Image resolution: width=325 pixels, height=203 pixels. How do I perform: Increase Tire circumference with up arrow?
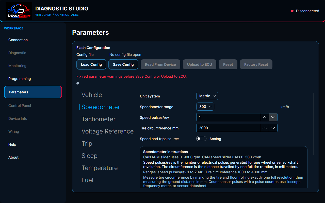264,128
